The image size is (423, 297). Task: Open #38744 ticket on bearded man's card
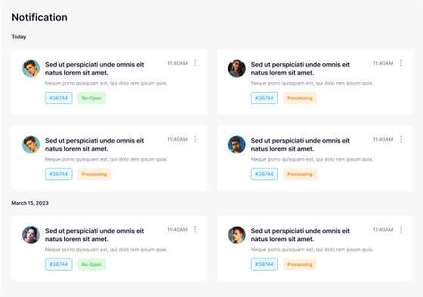point(264,174)
